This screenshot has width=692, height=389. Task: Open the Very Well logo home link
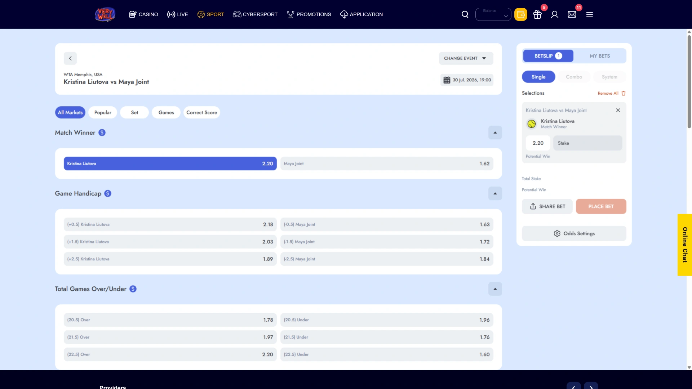tap(105, 14)
